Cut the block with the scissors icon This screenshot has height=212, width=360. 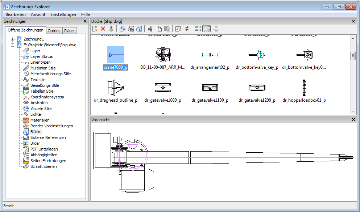click(x=150, y=29)
